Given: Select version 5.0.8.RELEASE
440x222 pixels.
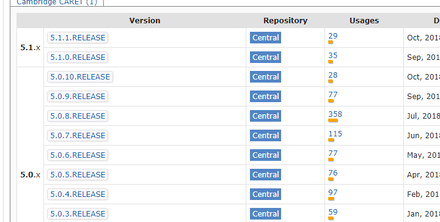Looking at the screenshot, I should pos(78,116).
